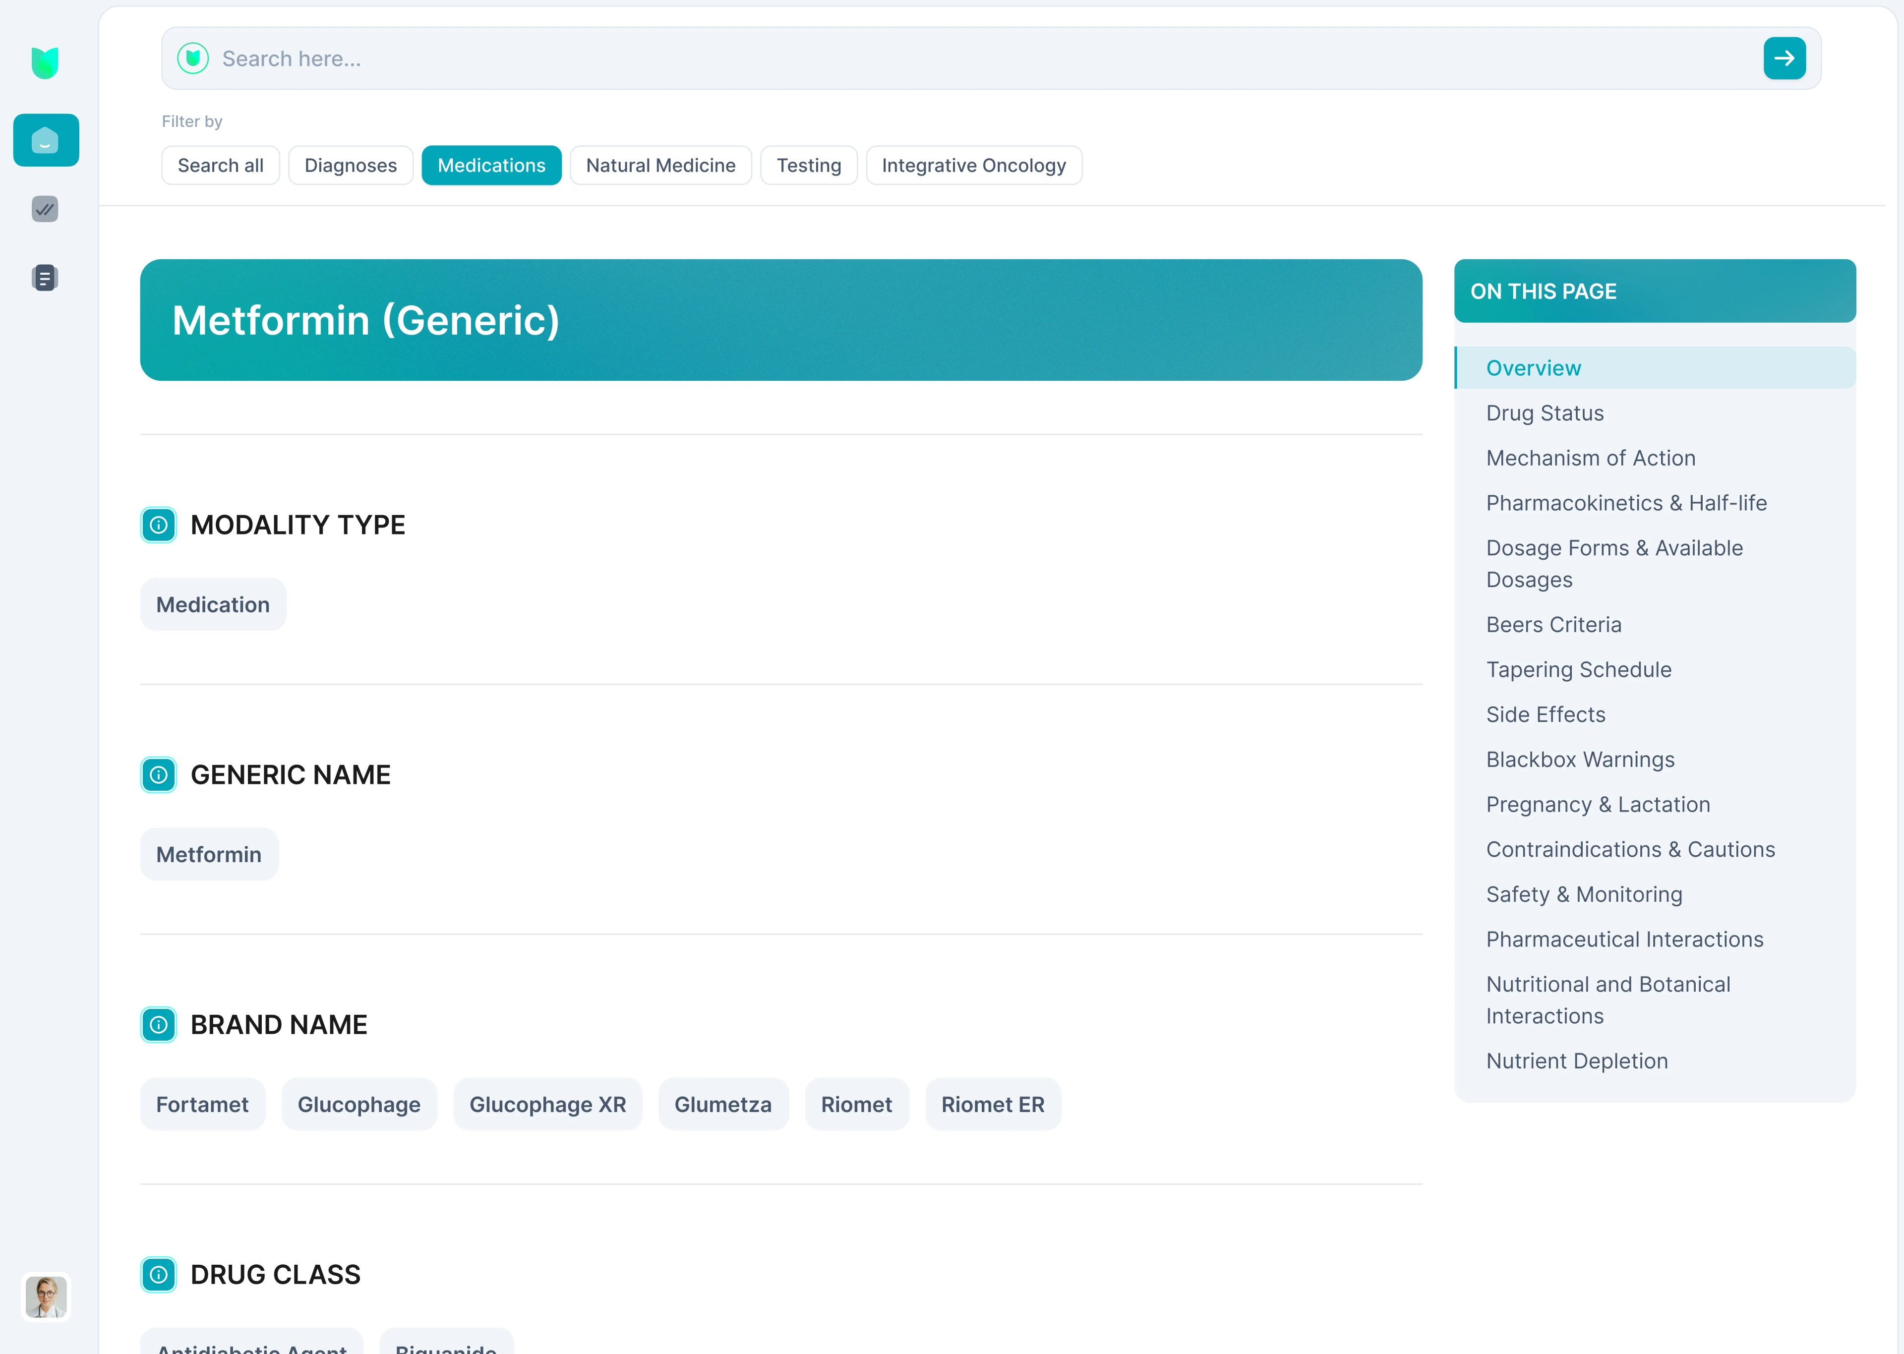Click the GENERIC NAME heading

coord(291,775)
